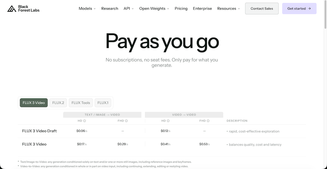Expand the Open Weights menu
The width and height of the screenshot is (327, 169).
coord(154,8)
